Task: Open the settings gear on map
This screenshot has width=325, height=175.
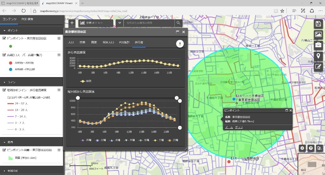Action: click(x=302, y=148)
